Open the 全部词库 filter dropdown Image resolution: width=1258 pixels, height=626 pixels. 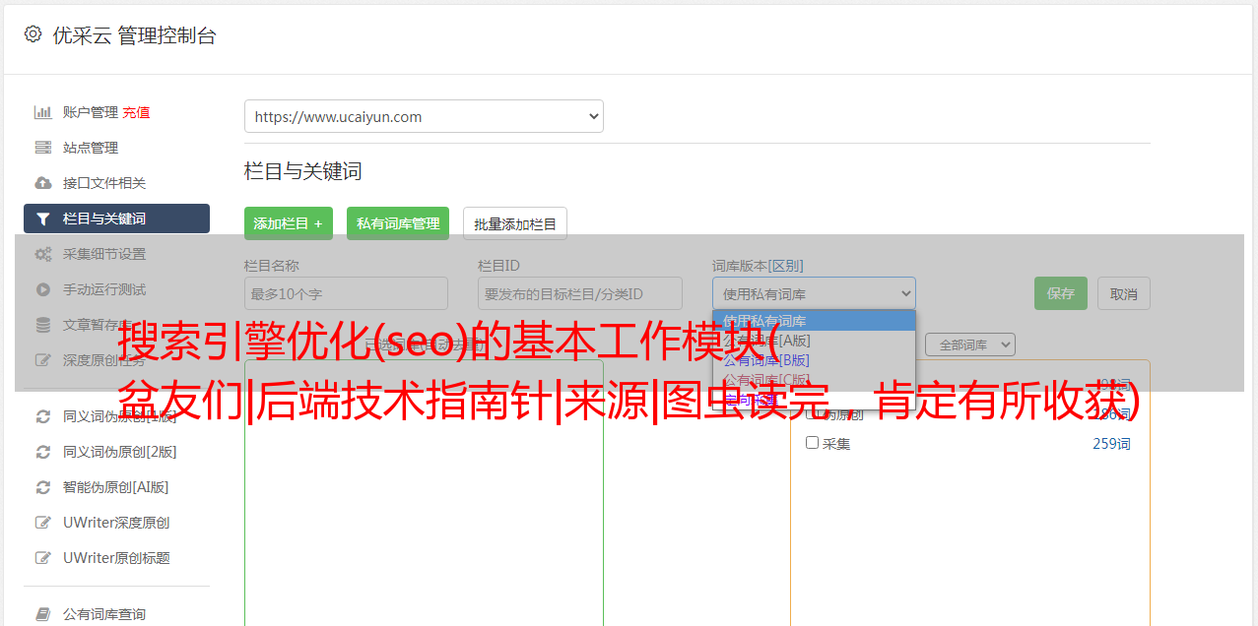pyautogui.click(x=969, y=345)
